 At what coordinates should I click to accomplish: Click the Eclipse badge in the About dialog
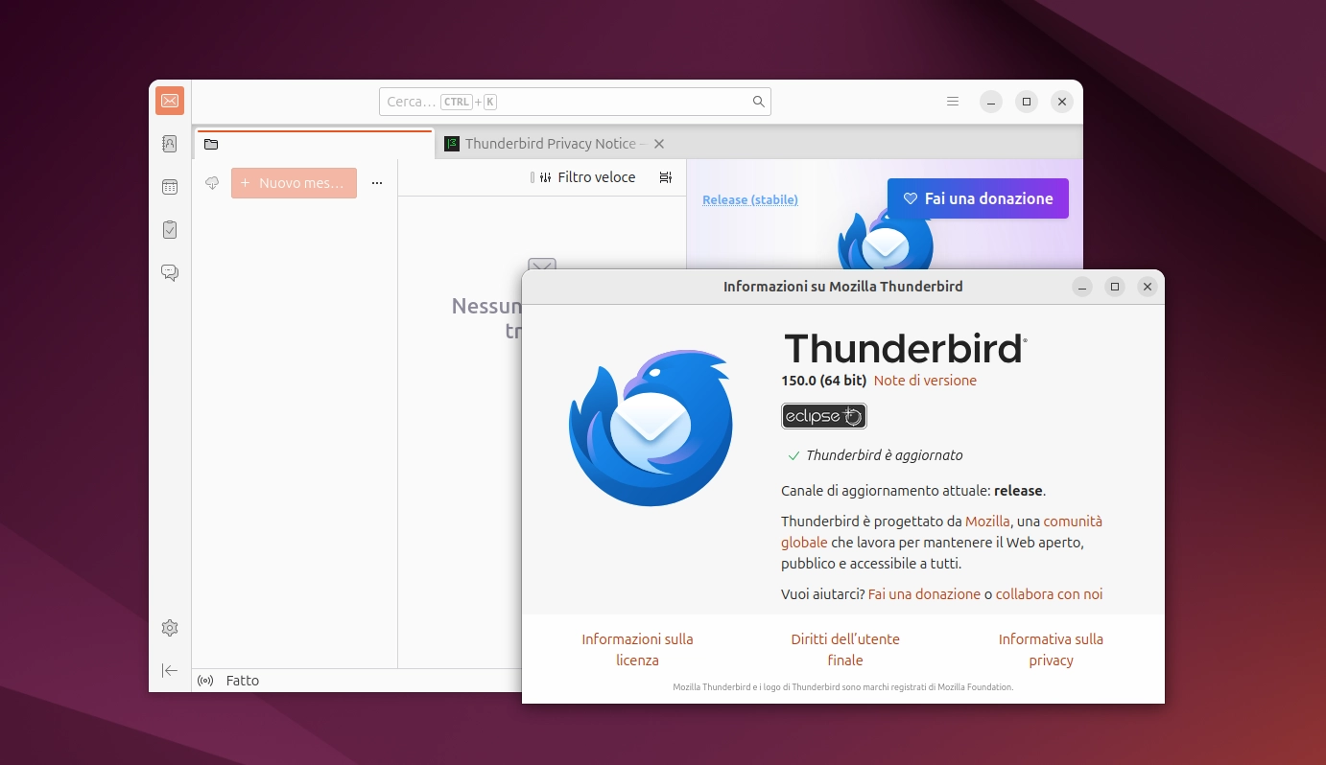click(x=823, y=416)
